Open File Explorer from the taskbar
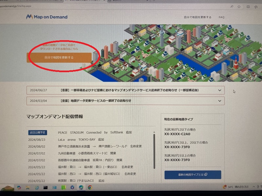The width and height of the screenshot is (262, 196). 28,188
